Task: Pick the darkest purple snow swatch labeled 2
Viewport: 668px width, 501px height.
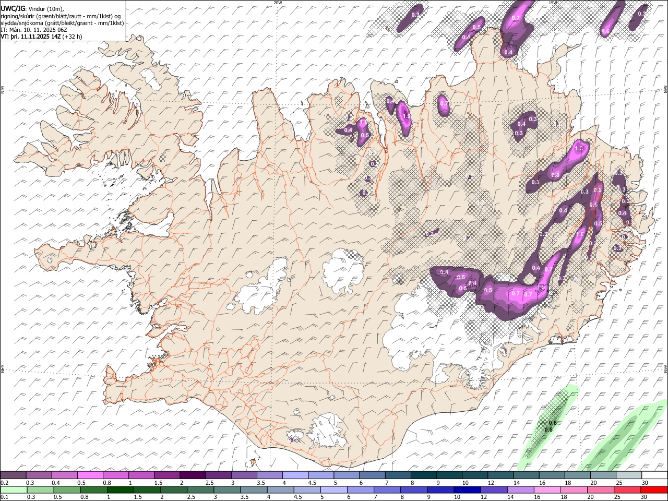Action: coord(192,475)
